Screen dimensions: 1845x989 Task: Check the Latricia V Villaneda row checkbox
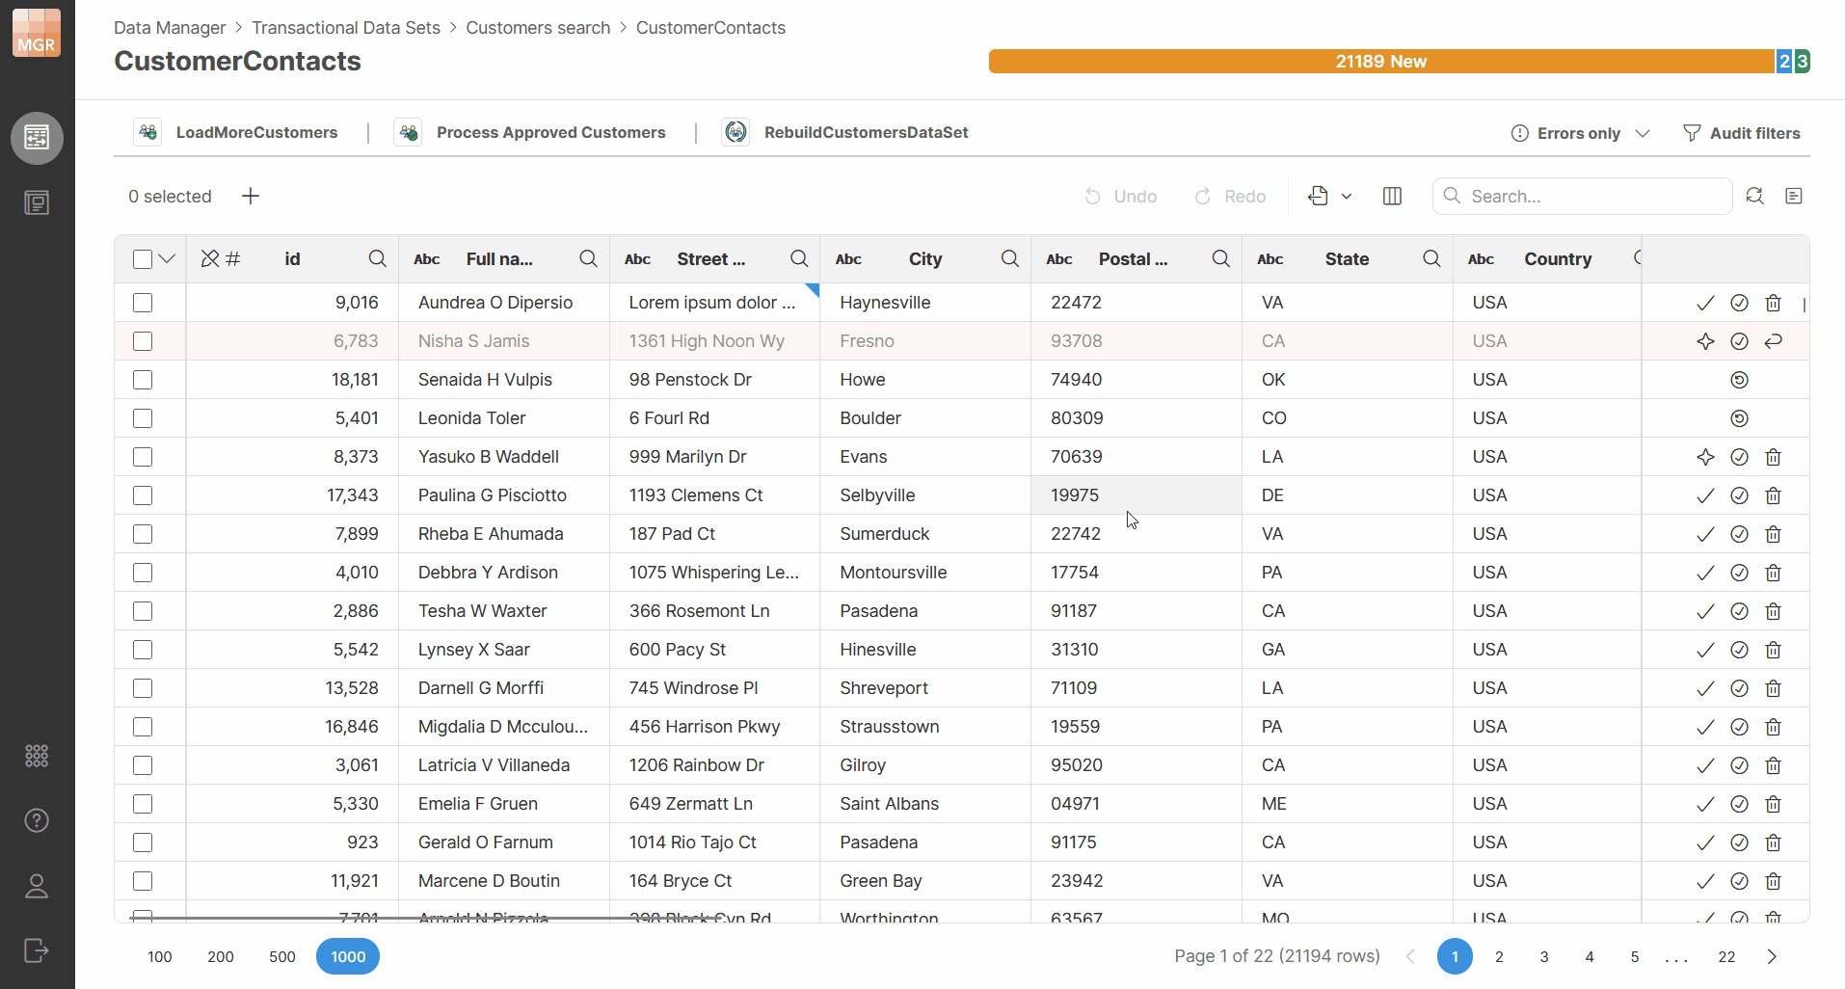(x=143, y=765)
